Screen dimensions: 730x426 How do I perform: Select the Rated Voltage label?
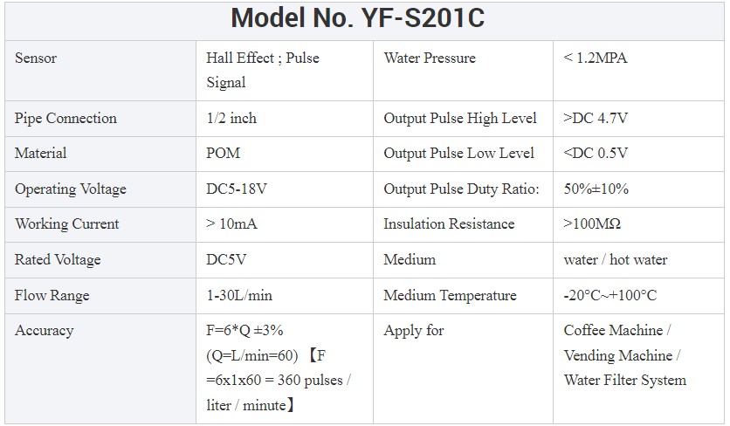click(58, 260)
